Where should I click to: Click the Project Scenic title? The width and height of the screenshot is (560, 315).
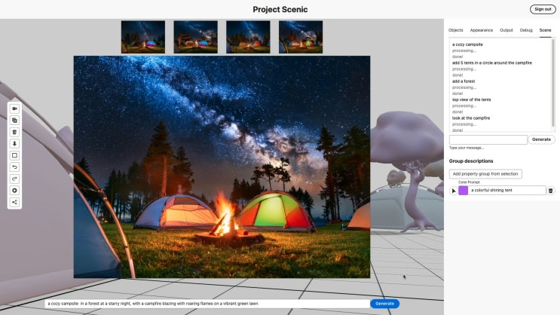(x=280, y=10)
